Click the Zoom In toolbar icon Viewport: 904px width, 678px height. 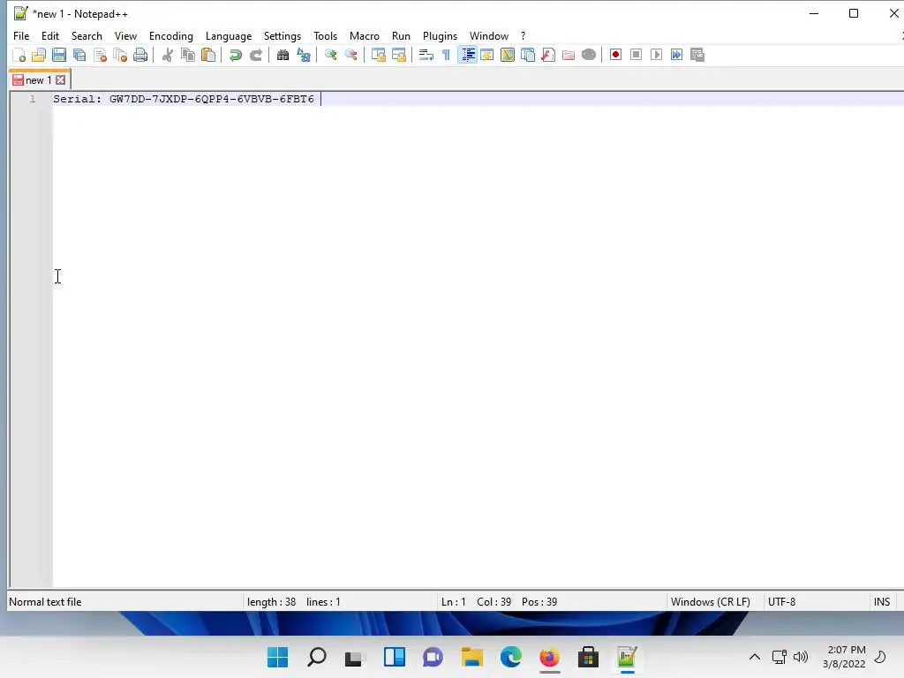330,55
